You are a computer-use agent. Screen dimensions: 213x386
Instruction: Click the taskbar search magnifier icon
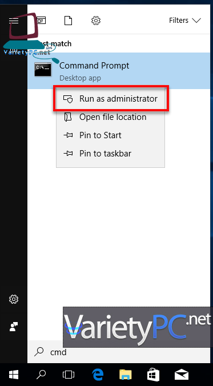click(x=41, y=375)
